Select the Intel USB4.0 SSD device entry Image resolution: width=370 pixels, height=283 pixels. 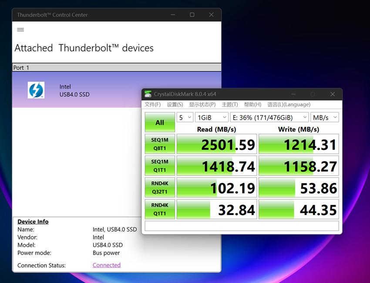pos(74,91)
